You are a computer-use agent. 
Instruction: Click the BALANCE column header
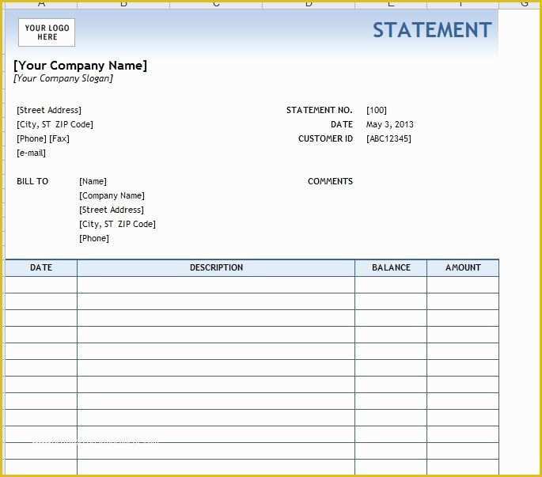(392, 267)
